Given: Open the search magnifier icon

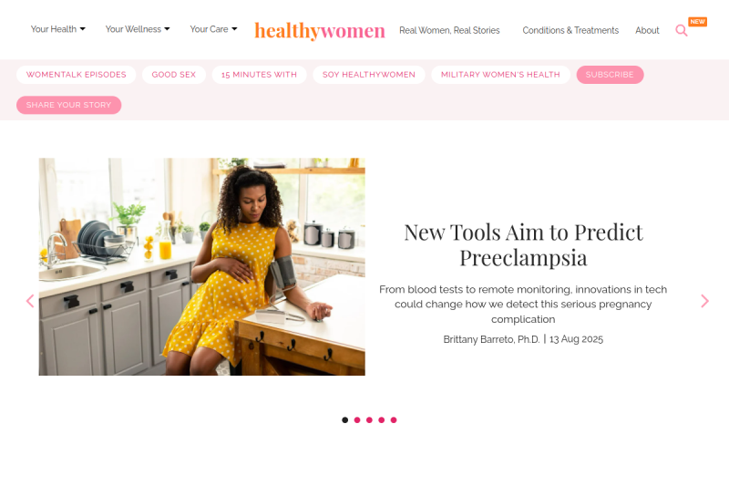Looking at the screenshot, I should tap(681, 31).
